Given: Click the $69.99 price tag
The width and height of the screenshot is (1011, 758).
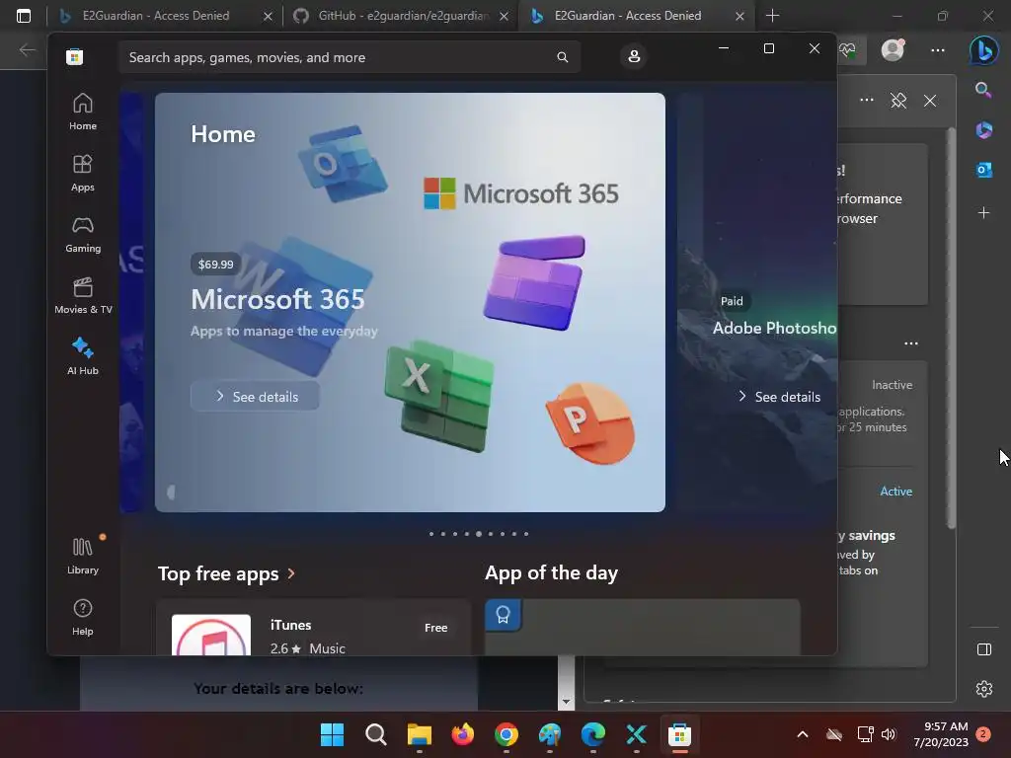Looking at the screenshot, I should tap(215, 265).
